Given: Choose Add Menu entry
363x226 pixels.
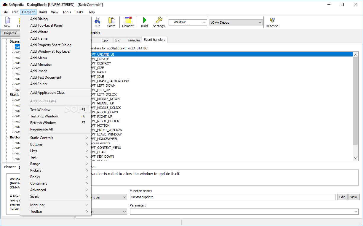Looking at the screenshot, I should (x=56, y=58).
